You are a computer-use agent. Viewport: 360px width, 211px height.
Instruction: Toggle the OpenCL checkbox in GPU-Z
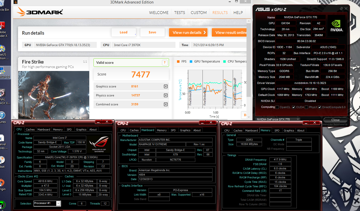(277, 107)
